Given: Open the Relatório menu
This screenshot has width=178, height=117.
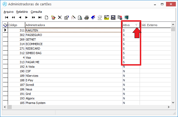Looking at the screenshot, I should point(22,12).
